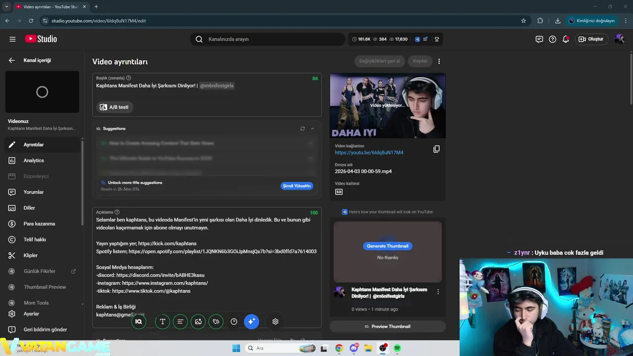
Task: Open Spotify from the taskbar
Action: pyautogui.click(x=397, y=349)
